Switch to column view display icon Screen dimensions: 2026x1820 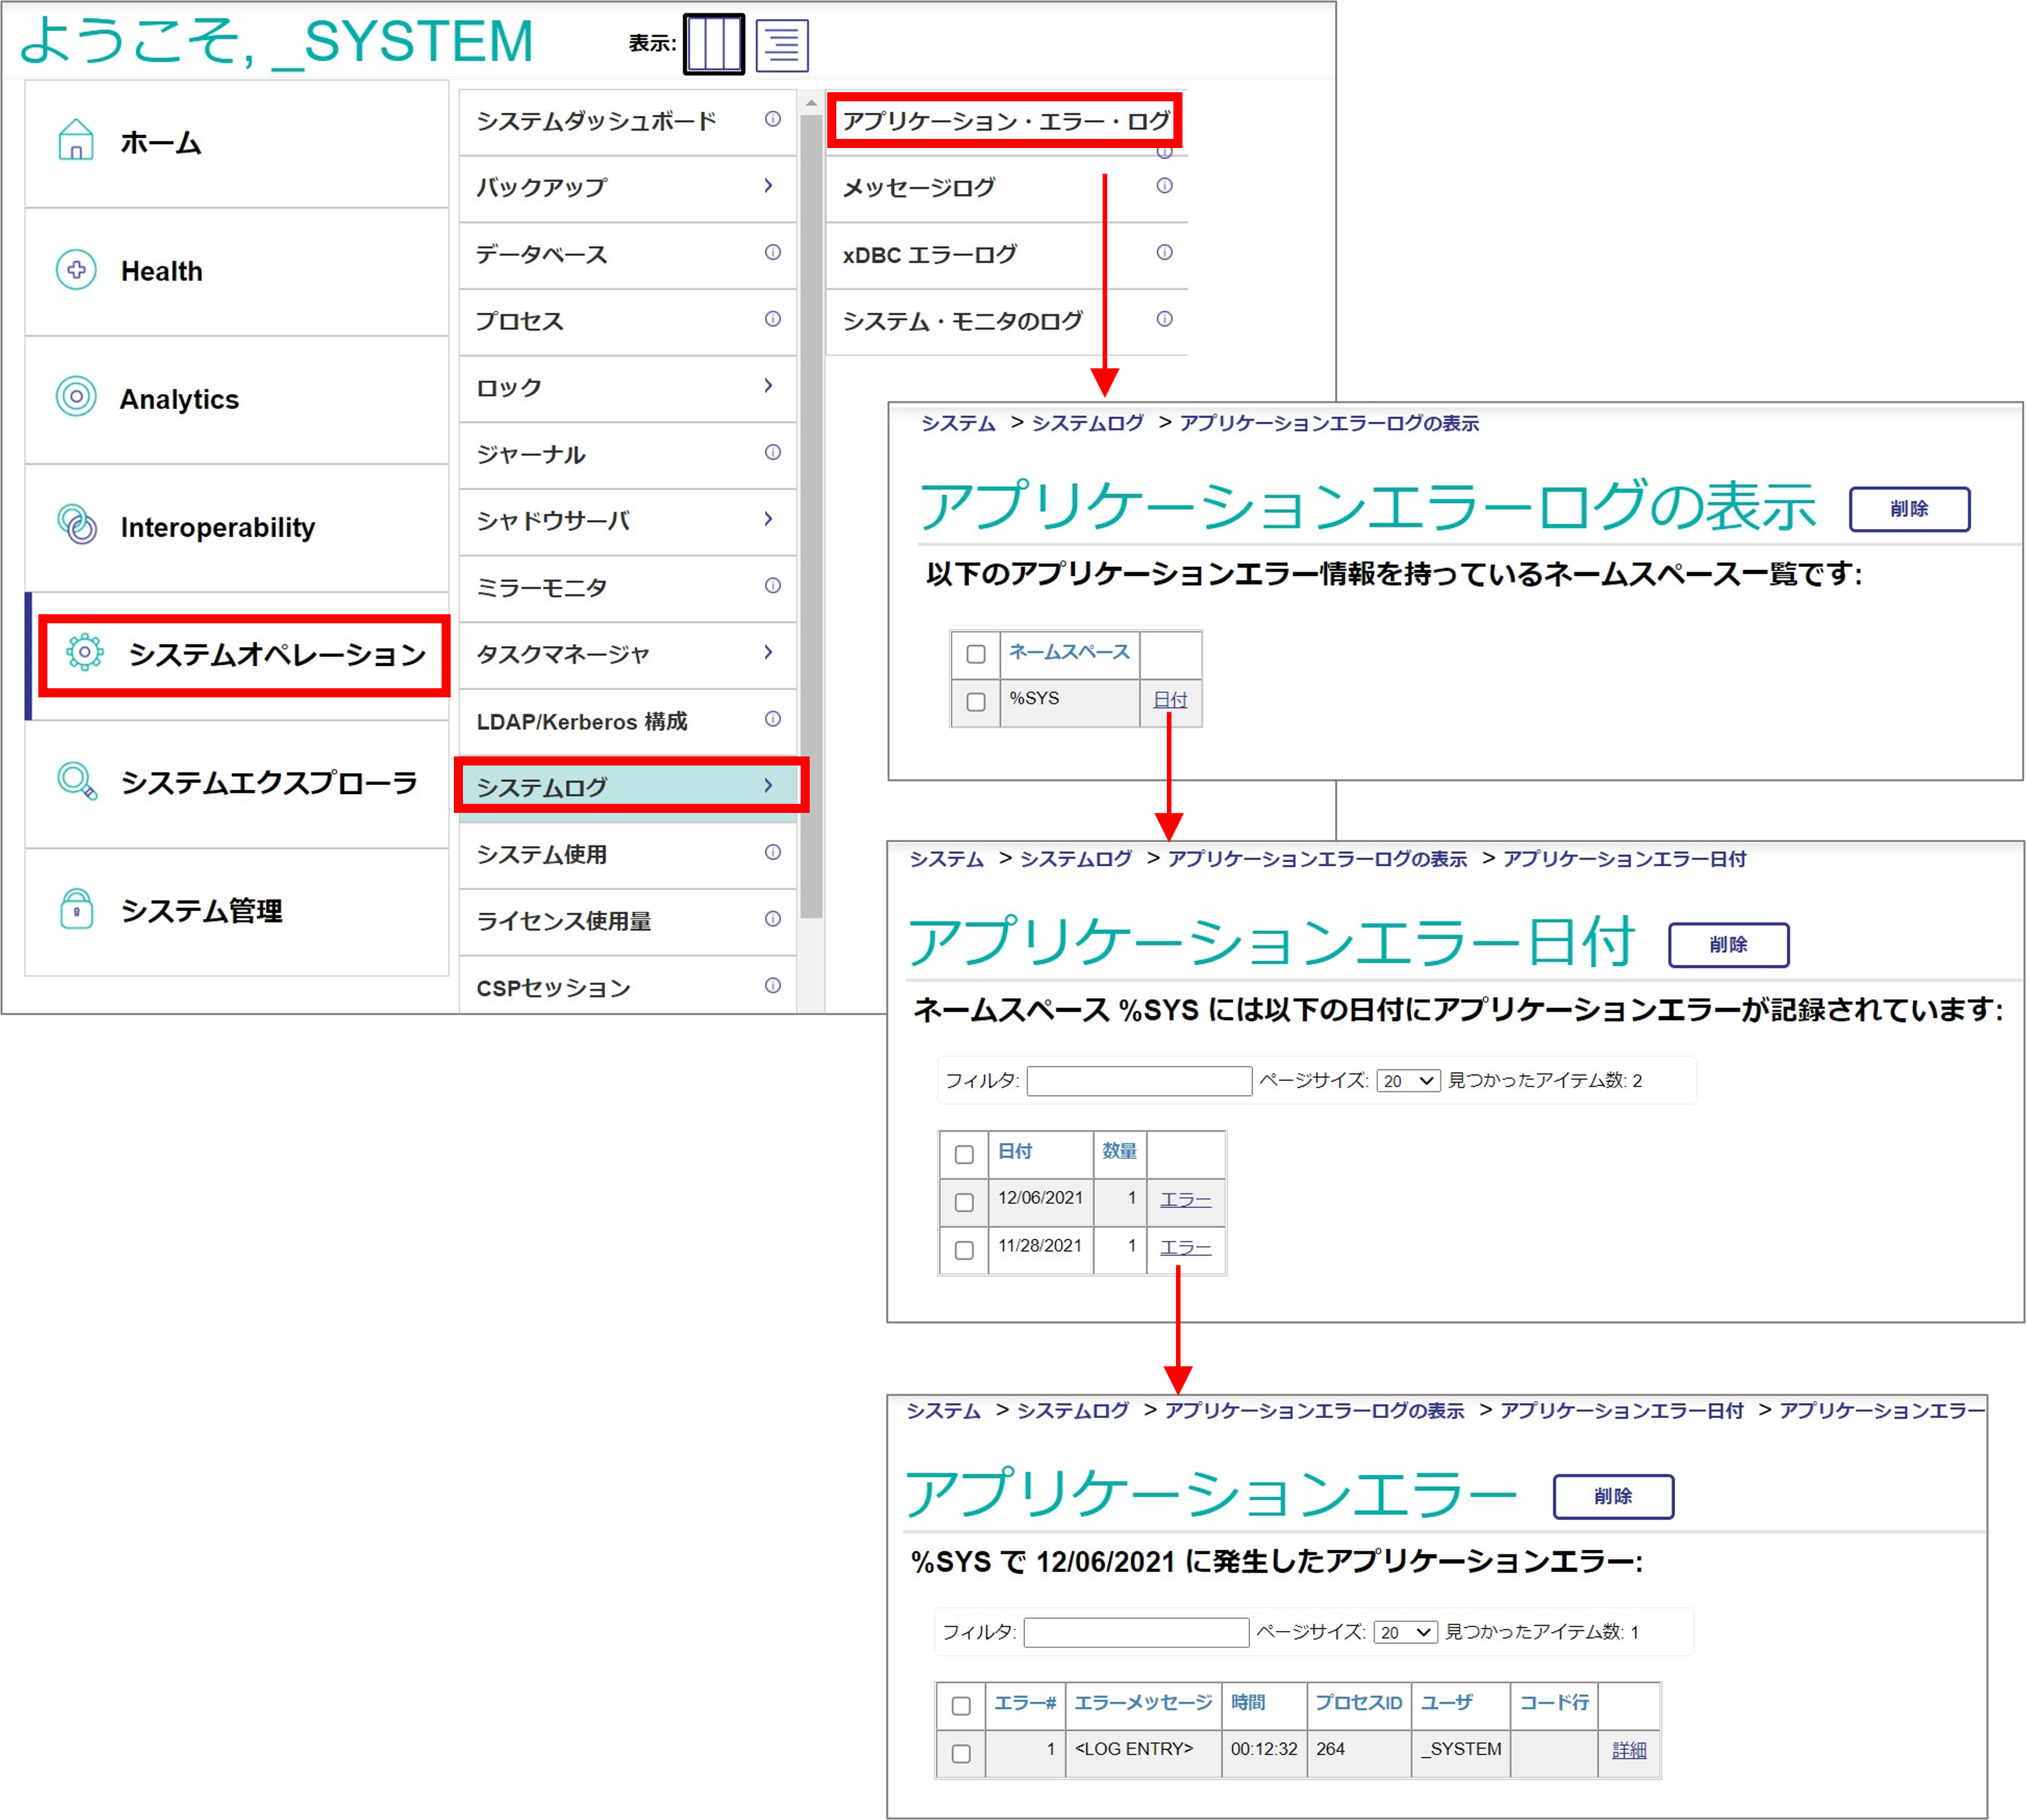coord(713,45)
